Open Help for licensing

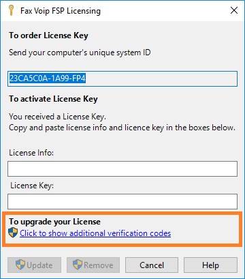pos(210,265)
